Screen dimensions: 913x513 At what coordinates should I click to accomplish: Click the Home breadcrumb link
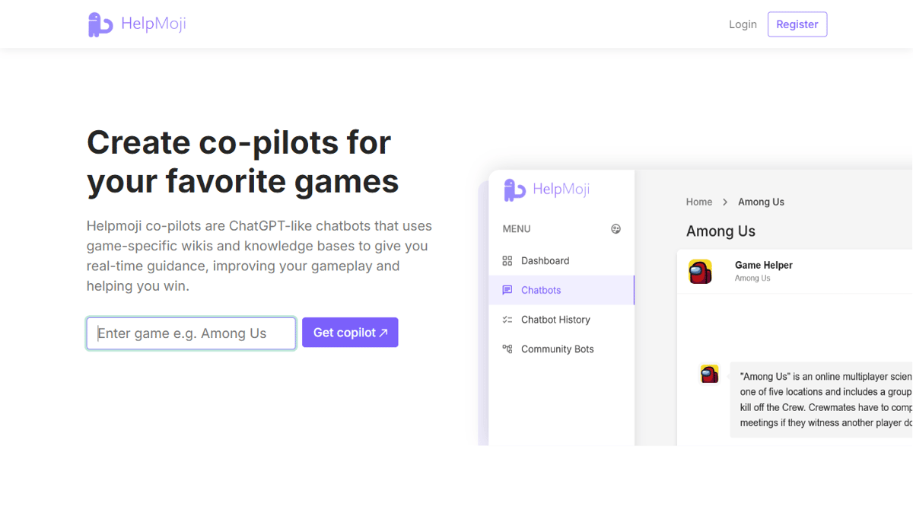(x=699, y=202)
